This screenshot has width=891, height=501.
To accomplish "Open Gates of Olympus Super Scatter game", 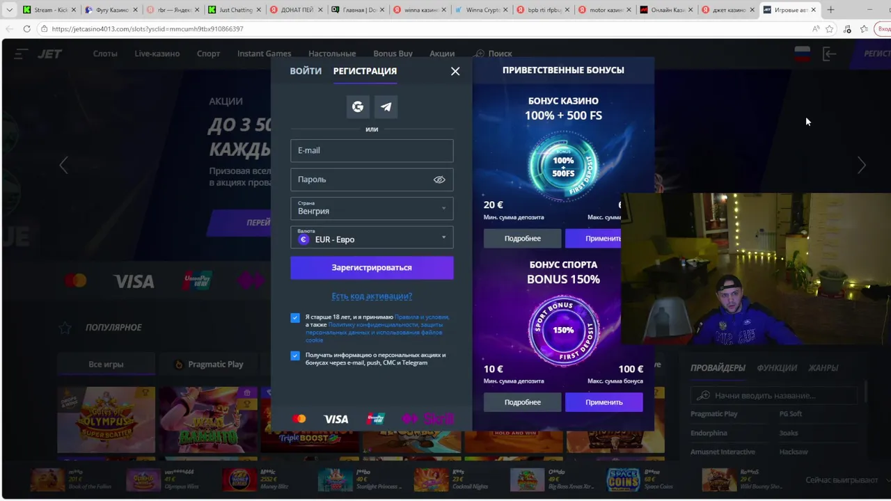I will coord(106,420).
